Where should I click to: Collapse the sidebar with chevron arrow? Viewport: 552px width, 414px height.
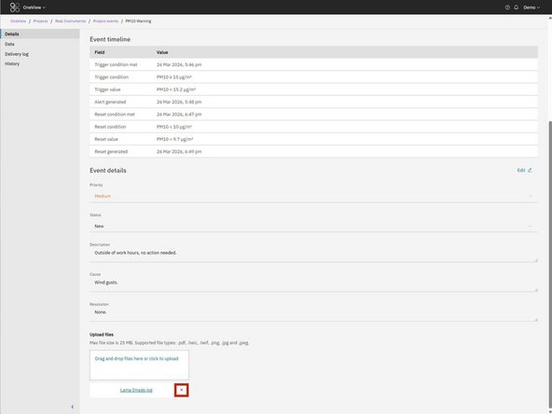[73, 407]
